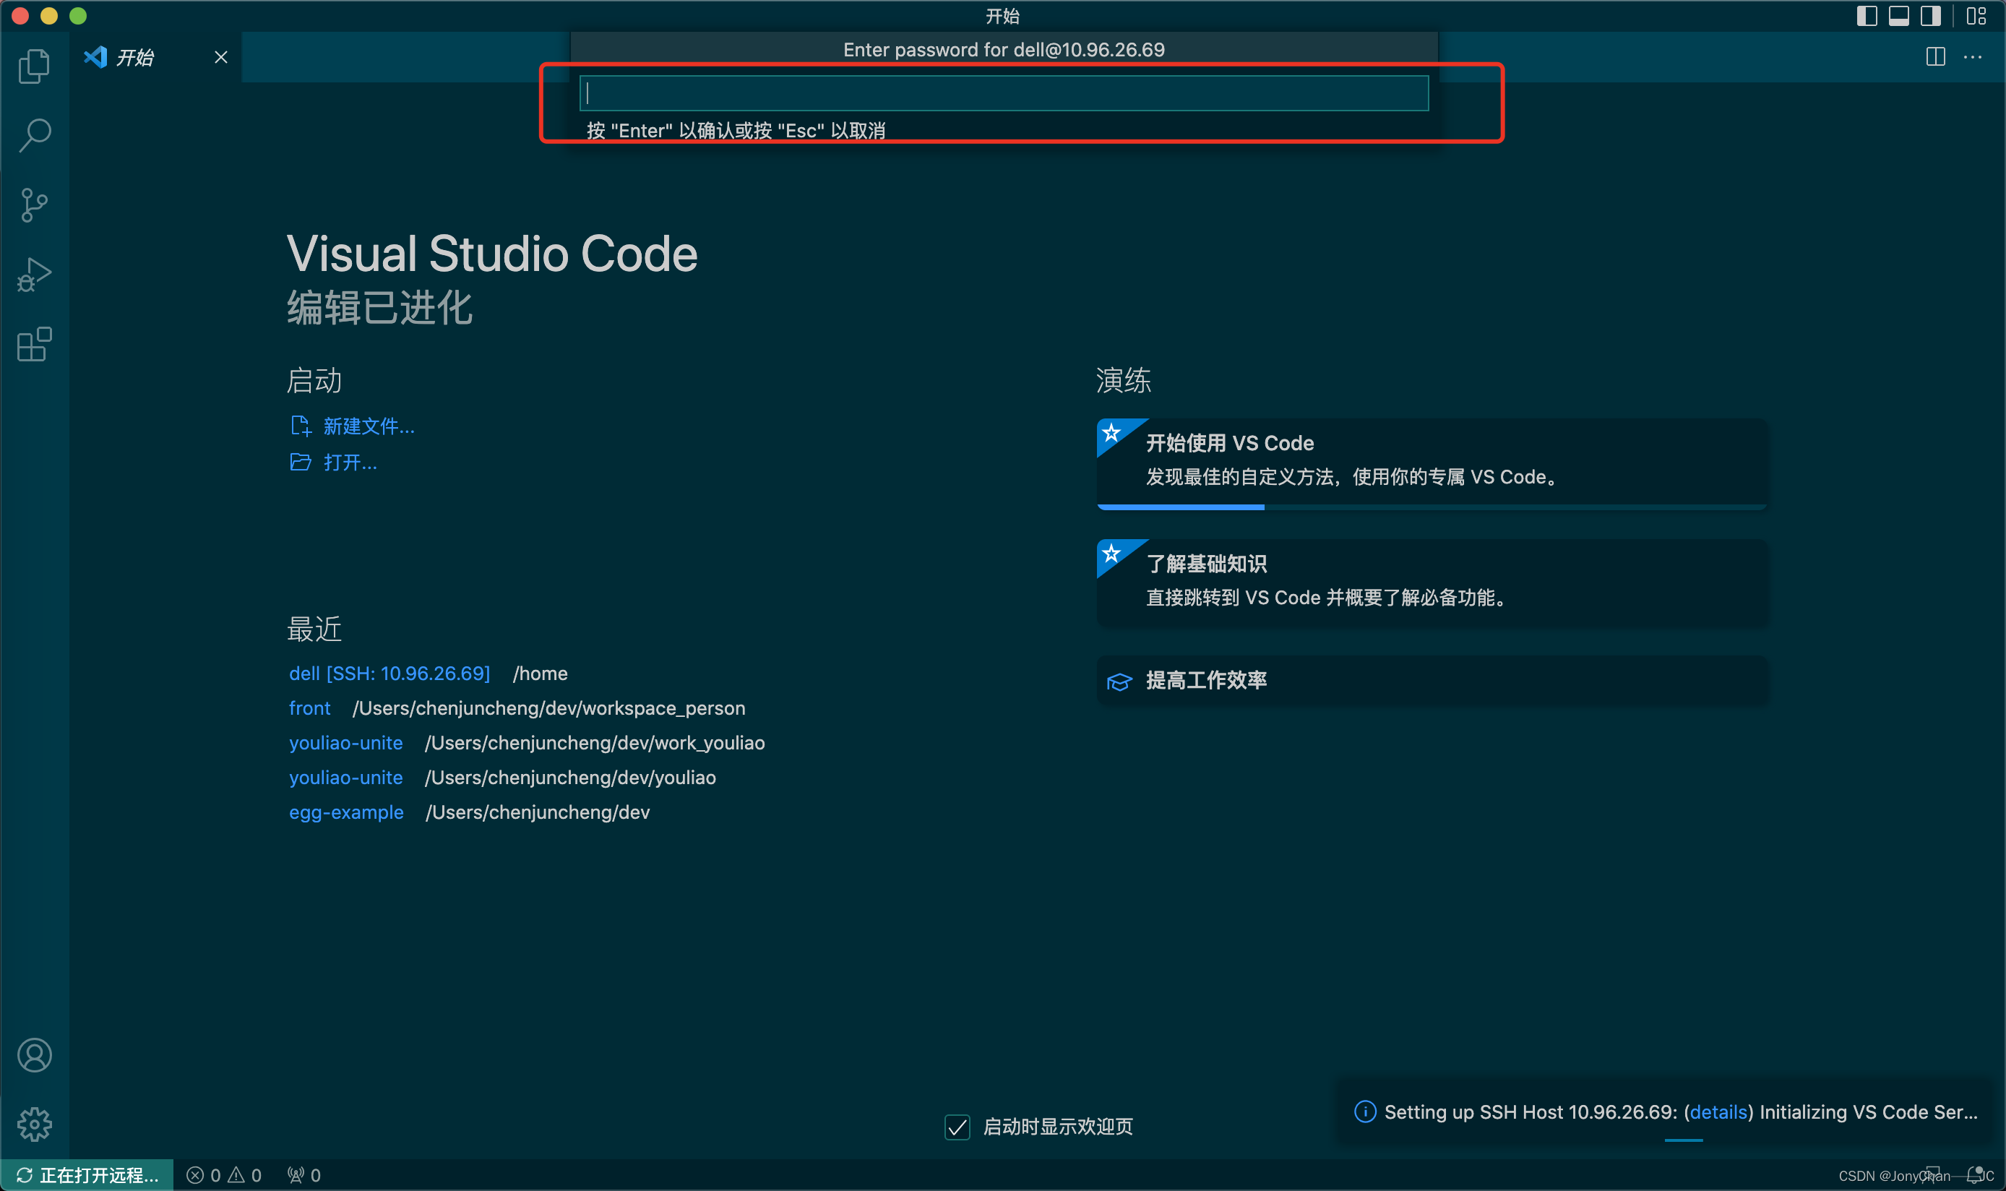Image resolution: width=2006 pixels, height=1191 pixels.
Task: Click star badge on 了解基础知识 card
Action: point(1111,554)
